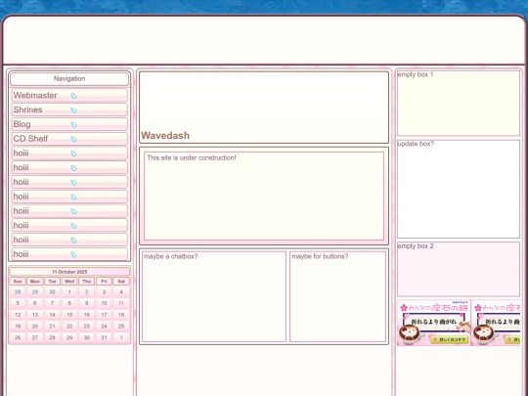528x396 pixels.
Task: Open the Blog navigation link
Action: [69, 124]
